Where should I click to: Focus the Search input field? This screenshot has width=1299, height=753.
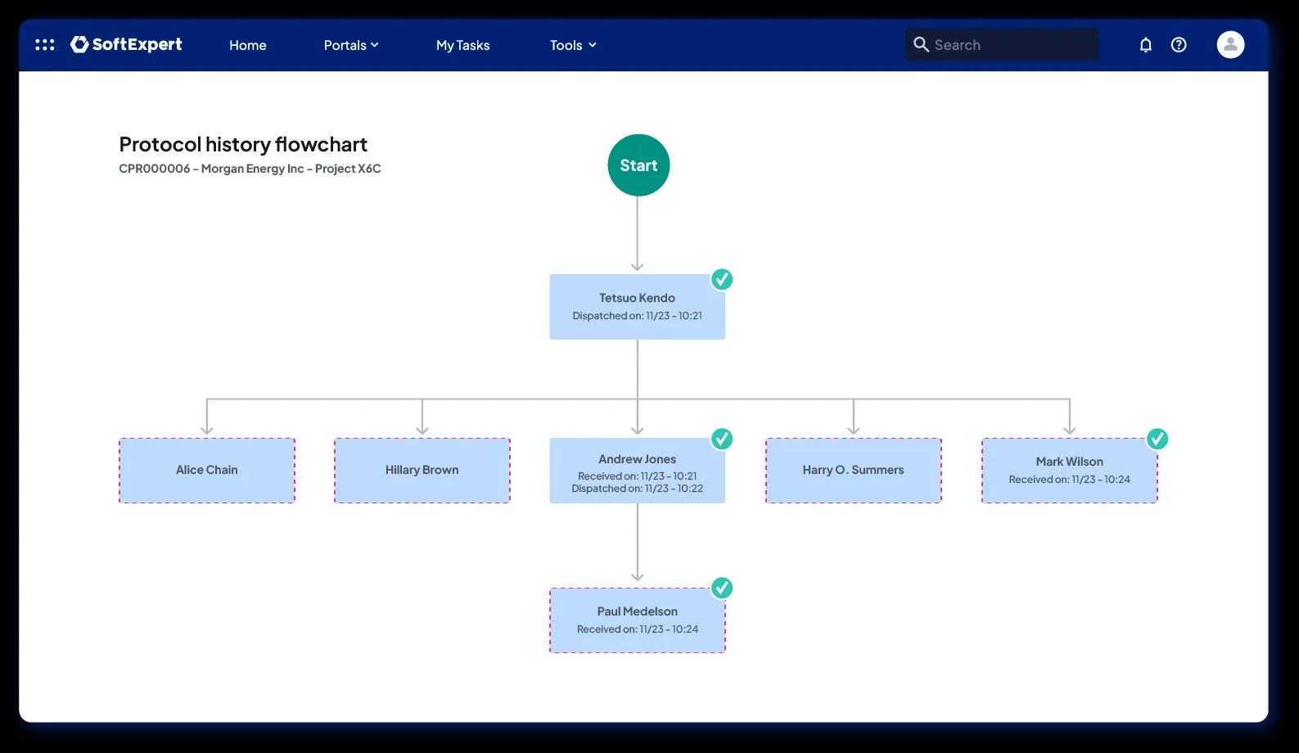coord(1002,45)
